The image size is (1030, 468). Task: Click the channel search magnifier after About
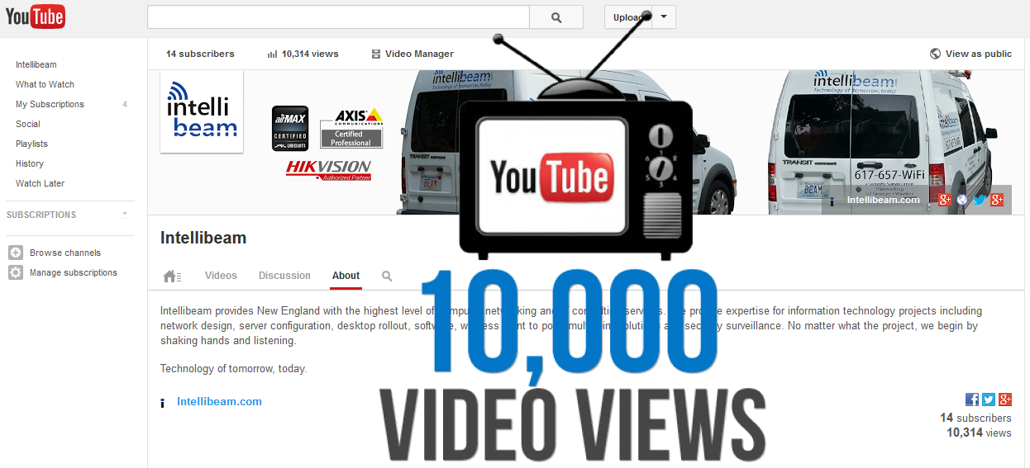point(387,277)
